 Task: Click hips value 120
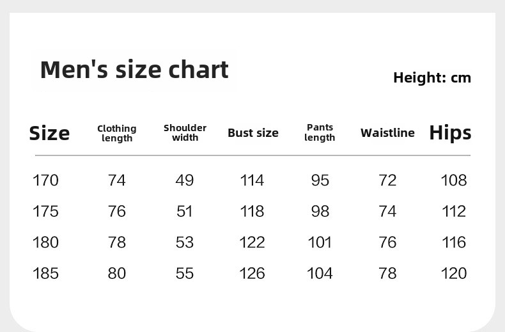coord(454,273)
